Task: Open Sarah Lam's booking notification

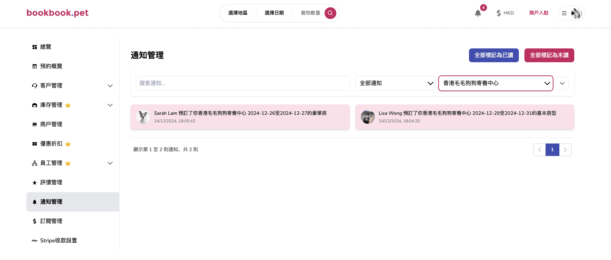Action: (x=240, y=117)
